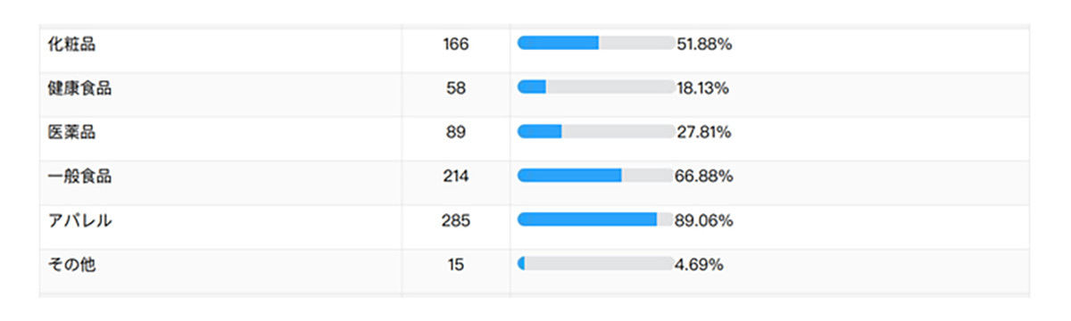Select the 健康食品 row label
Image resolution: width=1071 pixels, height=321 pixels.
tap(79, 87)
